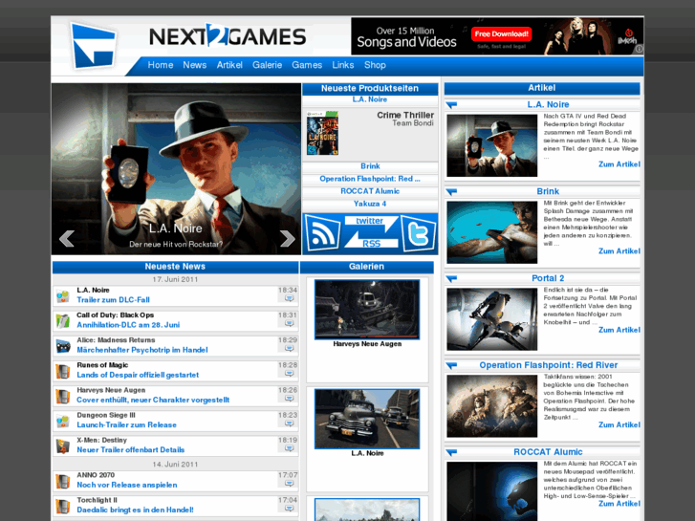This screenshot has height=521, width=695.
Task: Click the ad info icon on banner
Action: tap(639, 50)
